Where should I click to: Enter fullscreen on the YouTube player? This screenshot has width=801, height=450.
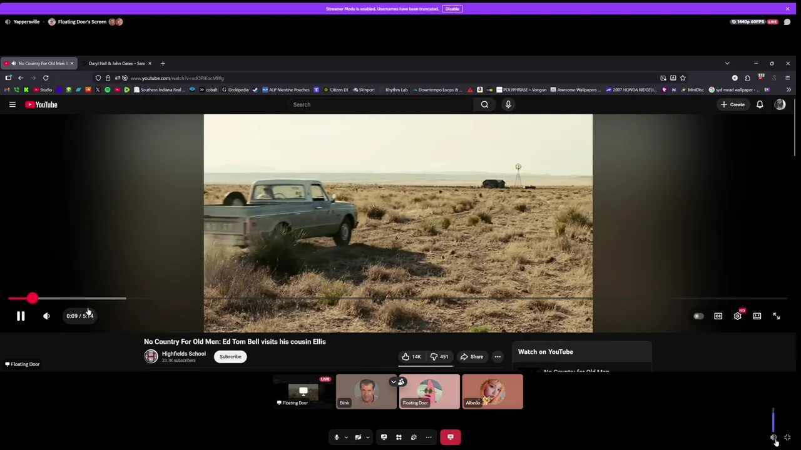point(777,316)
